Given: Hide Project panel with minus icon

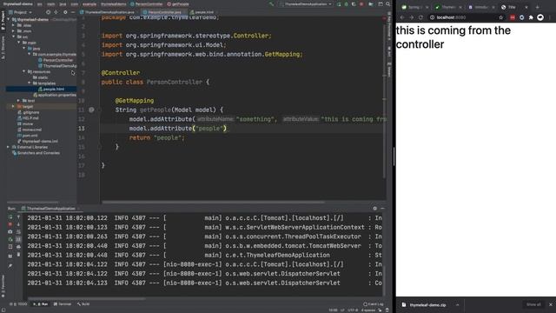Looking at the screenshot, I should [73, 12].
